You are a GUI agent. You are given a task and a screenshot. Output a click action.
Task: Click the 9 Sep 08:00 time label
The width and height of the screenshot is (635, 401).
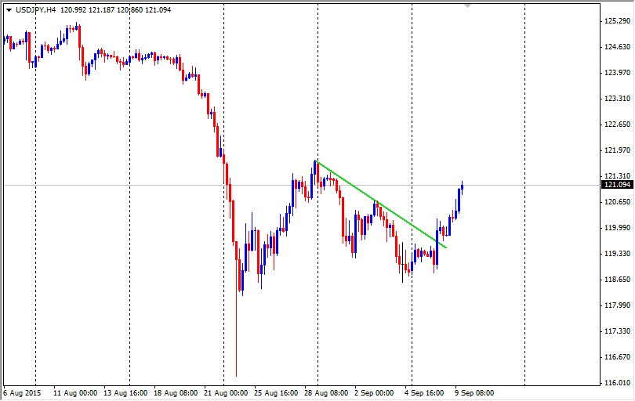pos(474,393)
